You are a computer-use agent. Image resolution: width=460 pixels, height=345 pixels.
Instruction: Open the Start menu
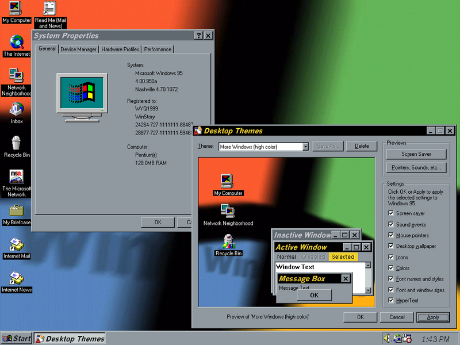(x=17, y=339)
